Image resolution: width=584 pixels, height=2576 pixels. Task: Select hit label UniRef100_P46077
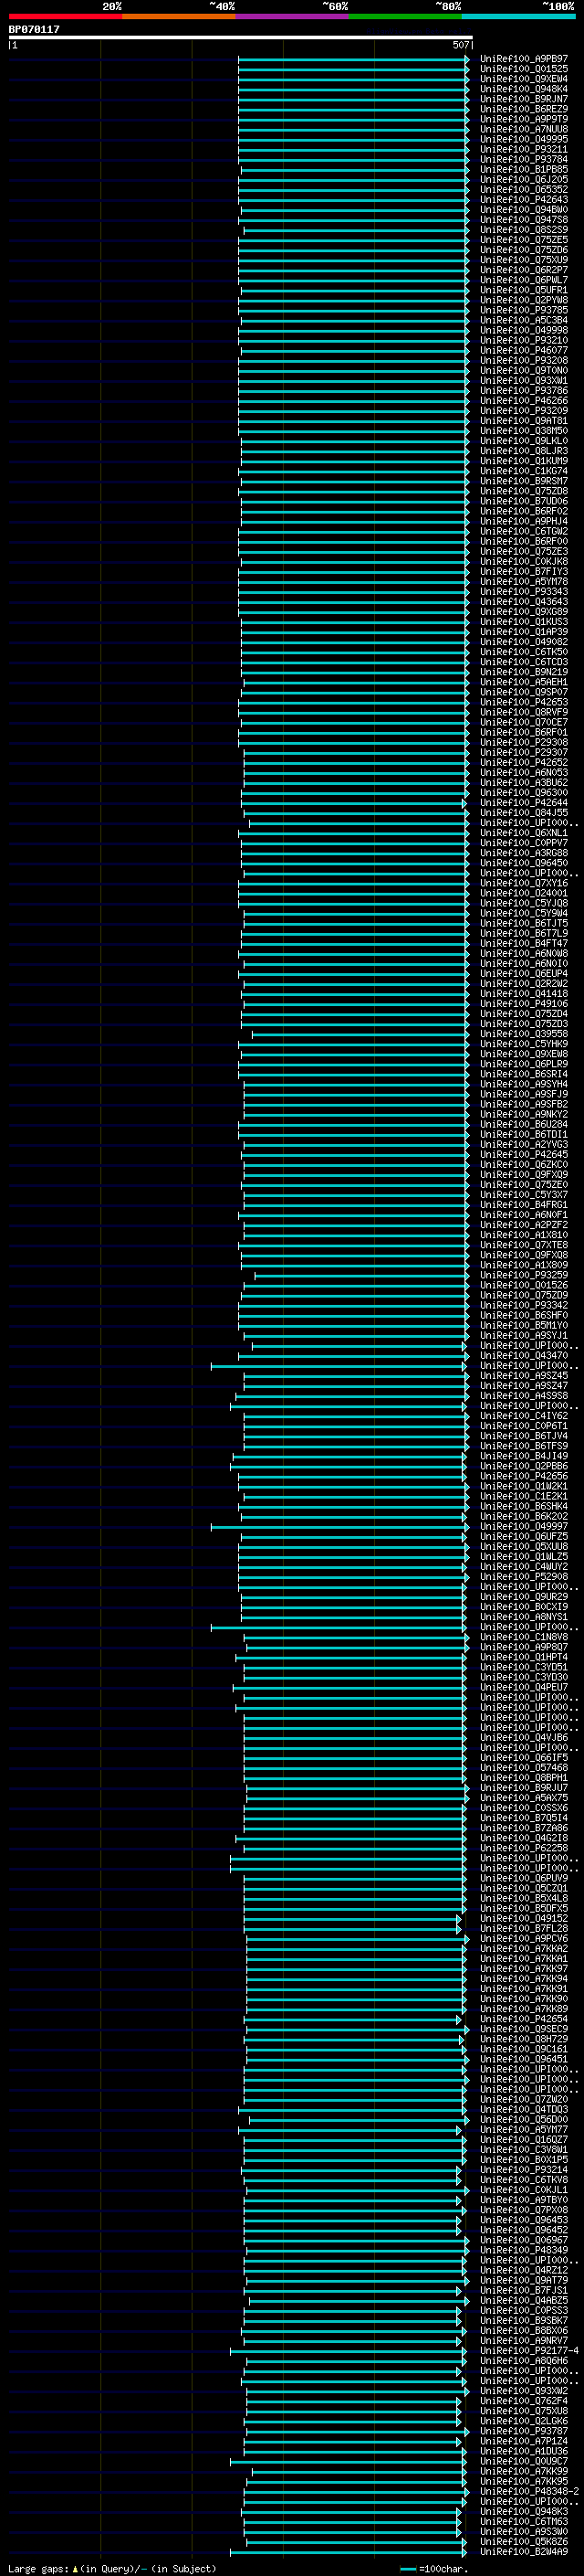point(524,350)
